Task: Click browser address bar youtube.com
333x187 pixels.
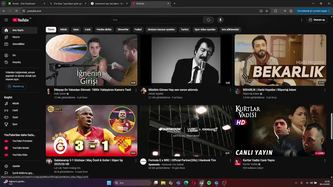Action: click(x=140, y=11)
